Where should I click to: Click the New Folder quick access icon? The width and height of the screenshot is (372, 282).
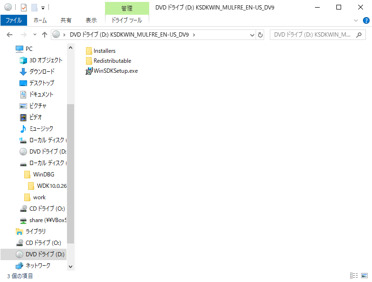pyautogui.click(x=34, y=8)
